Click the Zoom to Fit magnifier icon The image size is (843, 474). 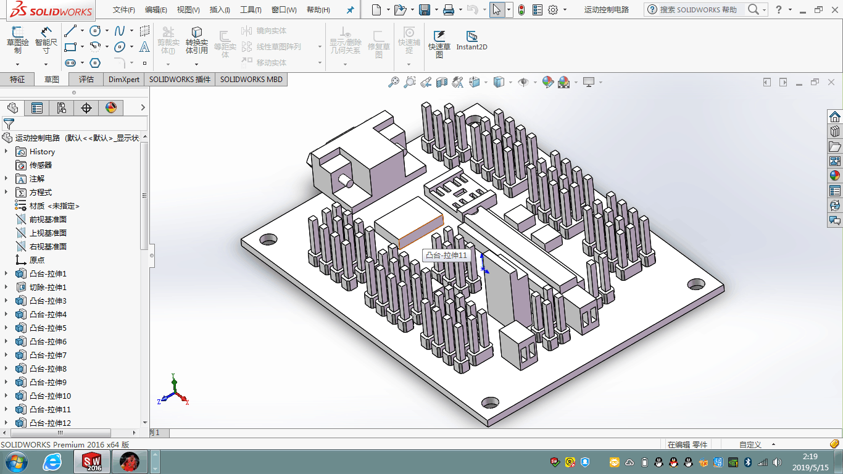393,82
